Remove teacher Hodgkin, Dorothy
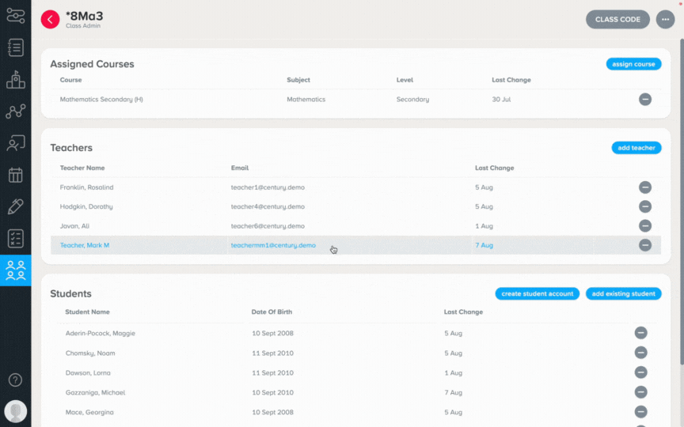This screenshot has height=427, width=684. pos(645,206)
